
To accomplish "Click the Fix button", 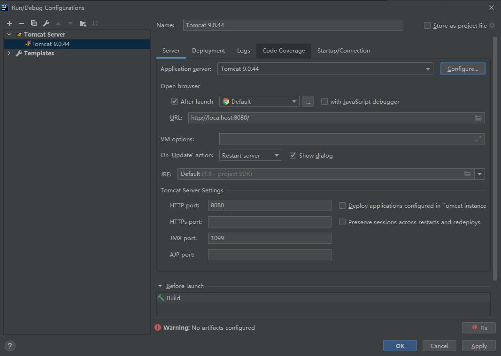I will click(x=478, y=328).
